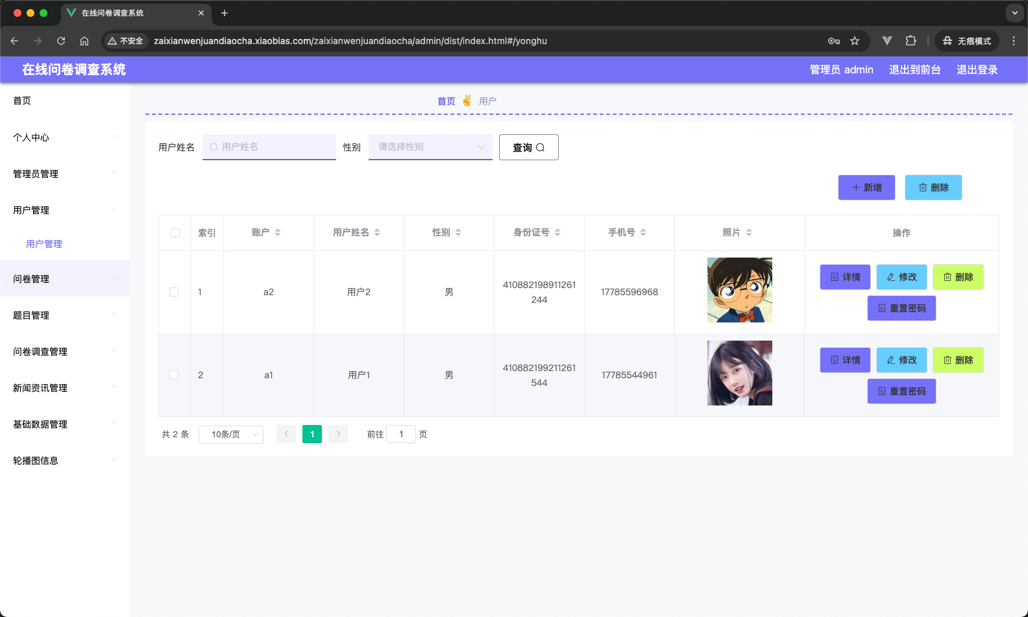Go to previous page in pagination
This screenshot has height=617, width=1028.
click(x=286, y=434)
